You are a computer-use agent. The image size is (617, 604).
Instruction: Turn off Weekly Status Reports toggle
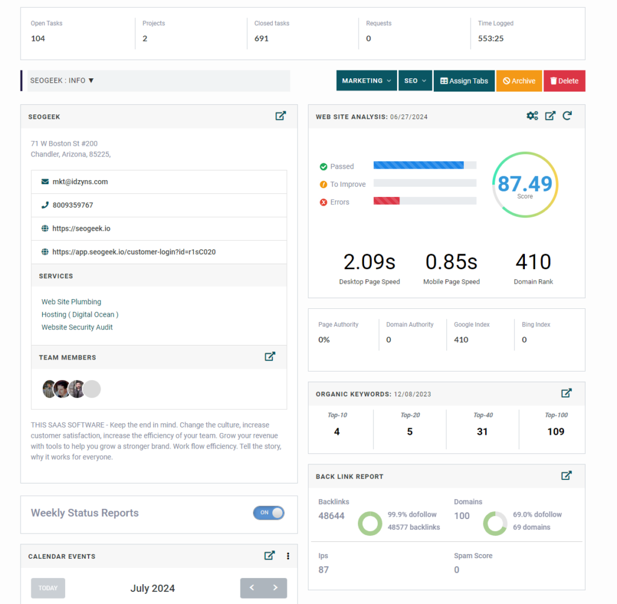click(x=269, y=513)
